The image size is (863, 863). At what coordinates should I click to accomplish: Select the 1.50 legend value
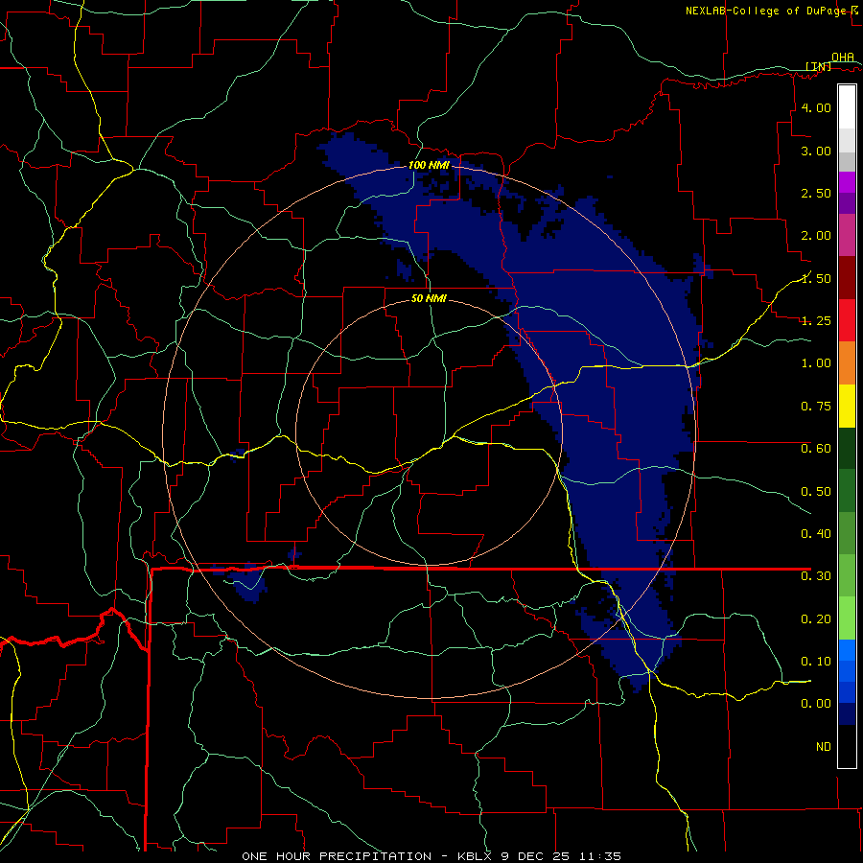tap(816, 278)
